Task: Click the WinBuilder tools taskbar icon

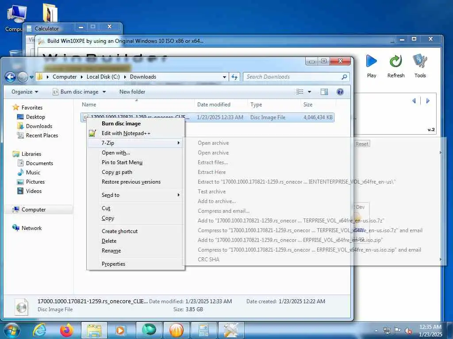Action: tap(231, 330)
